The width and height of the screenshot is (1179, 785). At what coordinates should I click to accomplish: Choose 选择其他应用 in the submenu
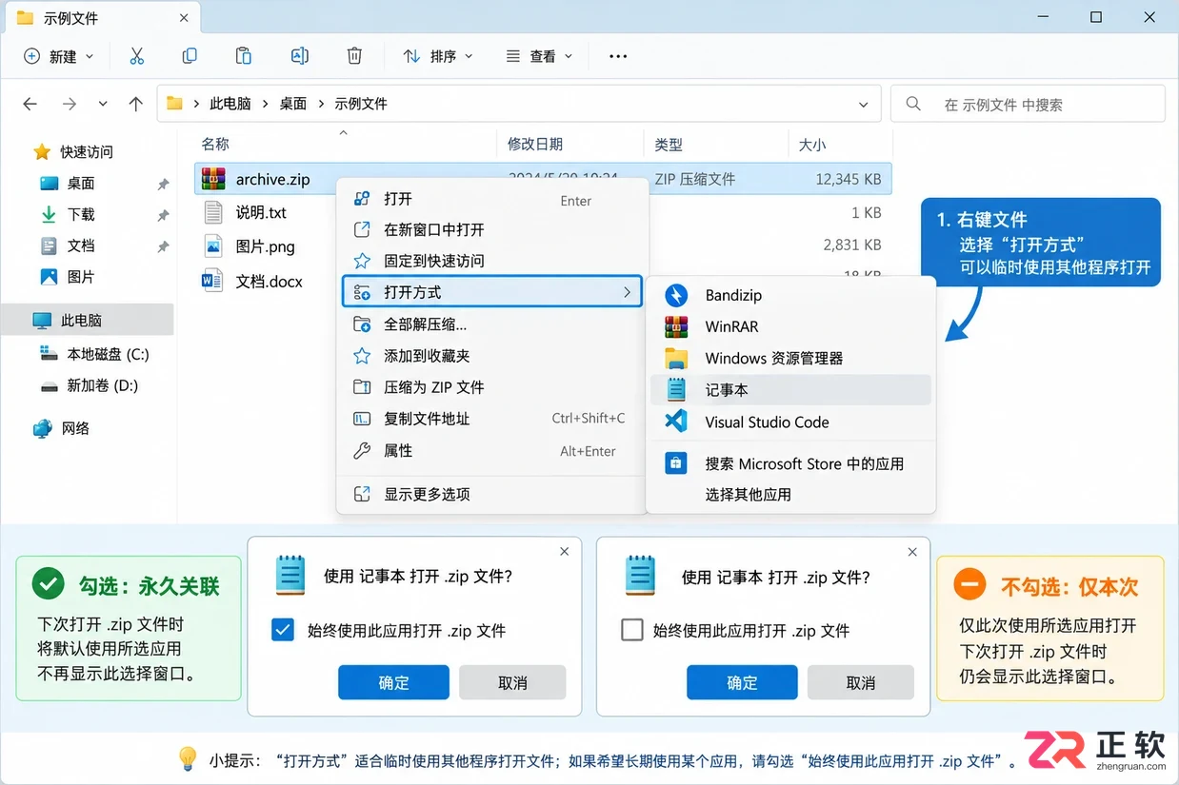(x=790, y=494)
